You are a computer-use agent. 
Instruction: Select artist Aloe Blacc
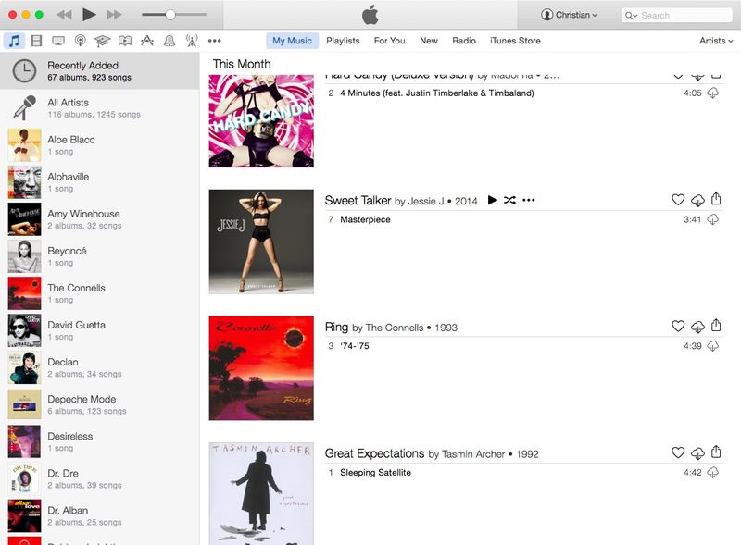pos(99,145)
